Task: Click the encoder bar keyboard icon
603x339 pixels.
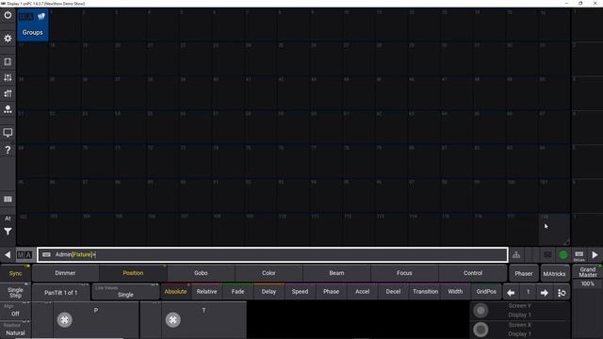Action: click(579, 255)
